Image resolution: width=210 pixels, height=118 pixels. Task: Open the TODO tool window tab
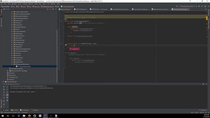[x=14, y=110]
